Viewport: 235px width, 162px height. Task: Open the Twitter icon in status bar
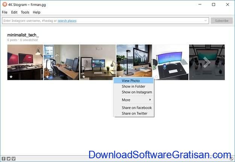tap(9, 159)
